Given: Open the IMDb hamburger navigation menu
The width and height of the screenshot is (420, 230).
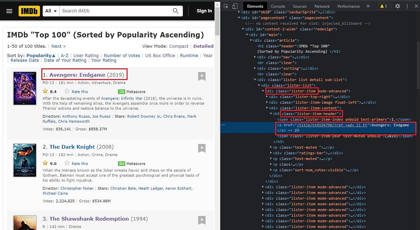Looking at the screenshot, I should click(9, 11).
